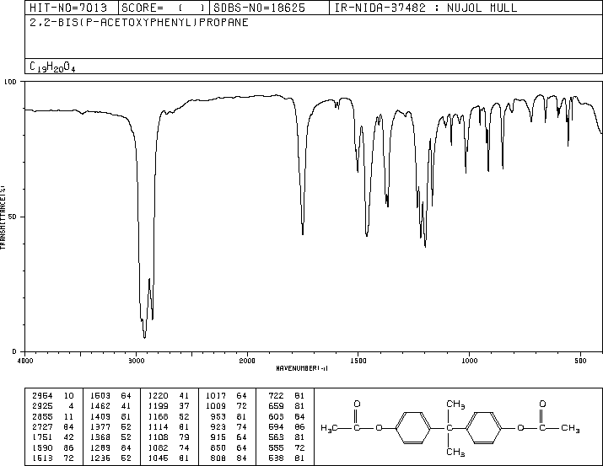Click the 3000 tick label on x-axis
This screenshot has width=603, height=466.
tap(136, 361)
